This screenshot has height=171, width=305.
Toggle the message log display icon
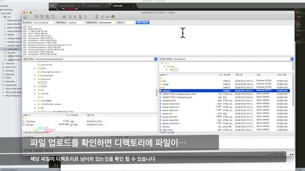[37, 17]
